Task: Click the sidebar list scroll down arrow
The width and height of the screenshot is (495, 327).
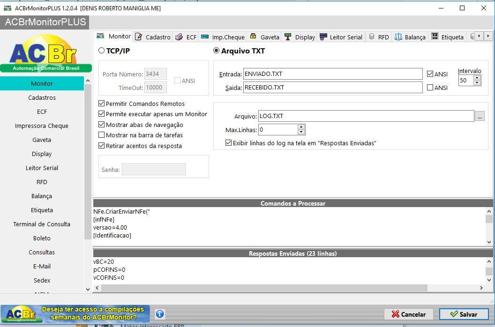Action: [88, 289]
